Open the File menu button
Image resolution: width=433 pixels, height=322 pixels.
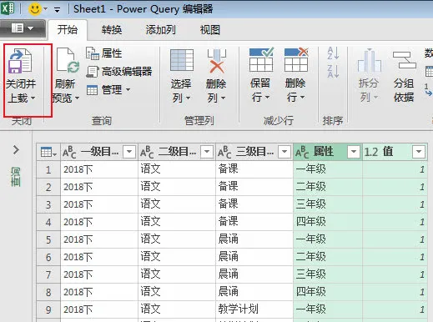(23, 28)
